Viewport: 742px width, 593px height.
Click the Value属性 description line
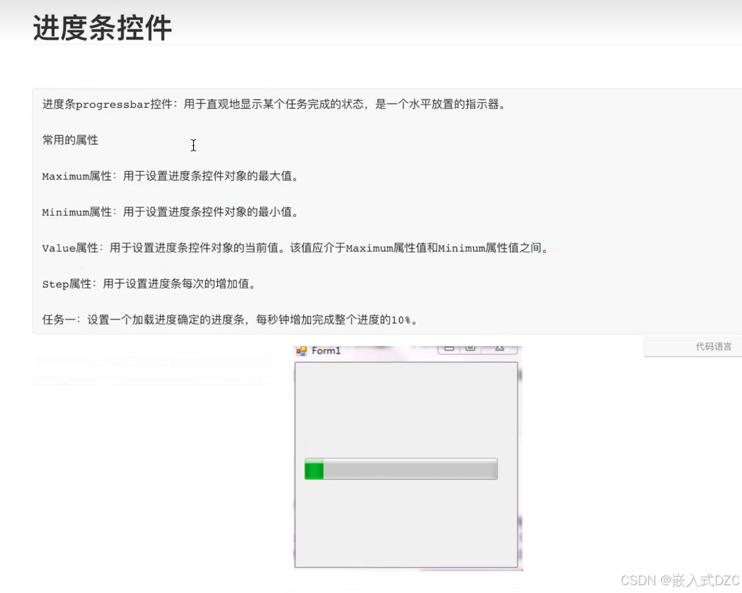click(x=295, y=248)
